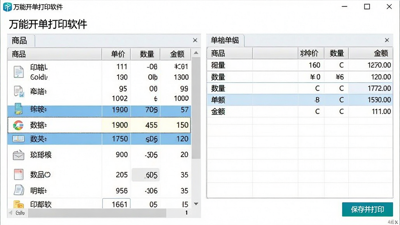Click the 数量 column header in right table
This screenshot has width=400, height=225.
pyautogui.click(x=336, y=53)
